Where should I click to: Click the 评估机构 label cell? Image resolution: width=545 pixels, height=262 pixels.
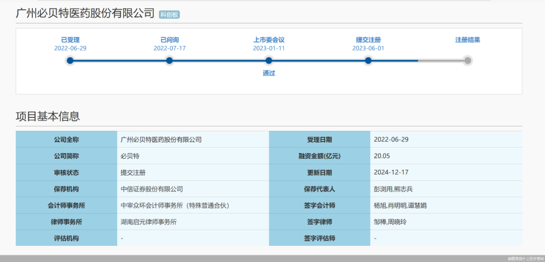(67, 238)
